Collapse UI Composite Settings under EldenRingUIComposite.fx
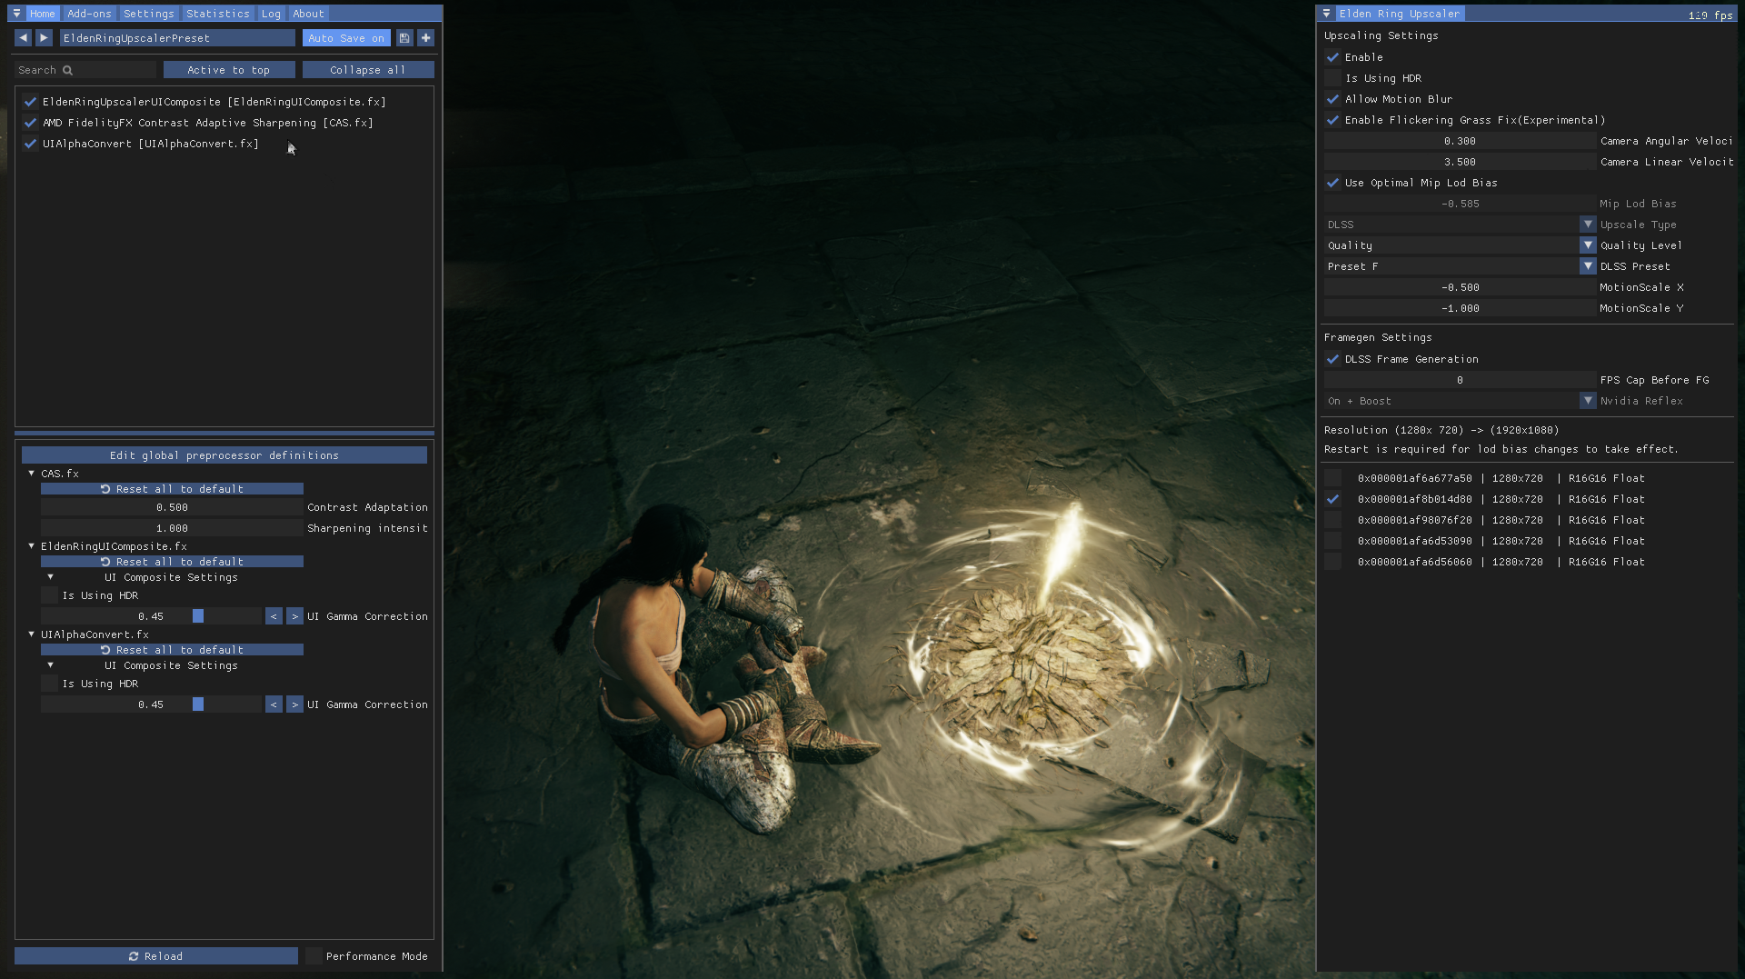Image resolution: width=1745 pixels, height=979 pixels. pyautogui.click(x=50, y=577)
